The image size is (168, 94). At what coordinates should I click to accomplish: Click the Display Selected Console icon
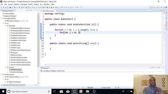click(153, 68)
